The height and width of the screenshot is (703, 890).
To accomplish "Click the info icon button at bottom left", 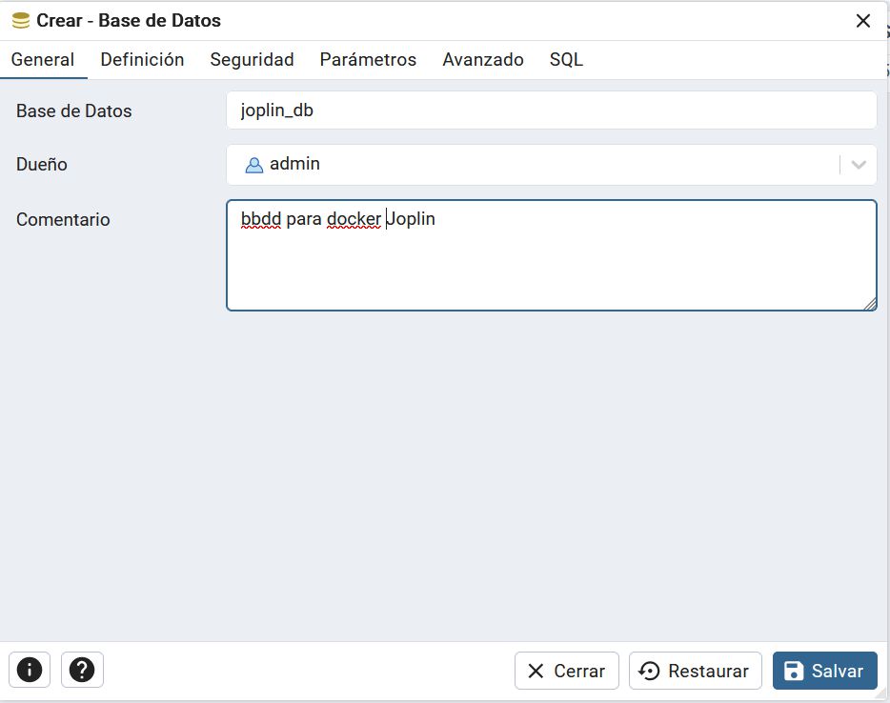I will [x=30, y=671].
